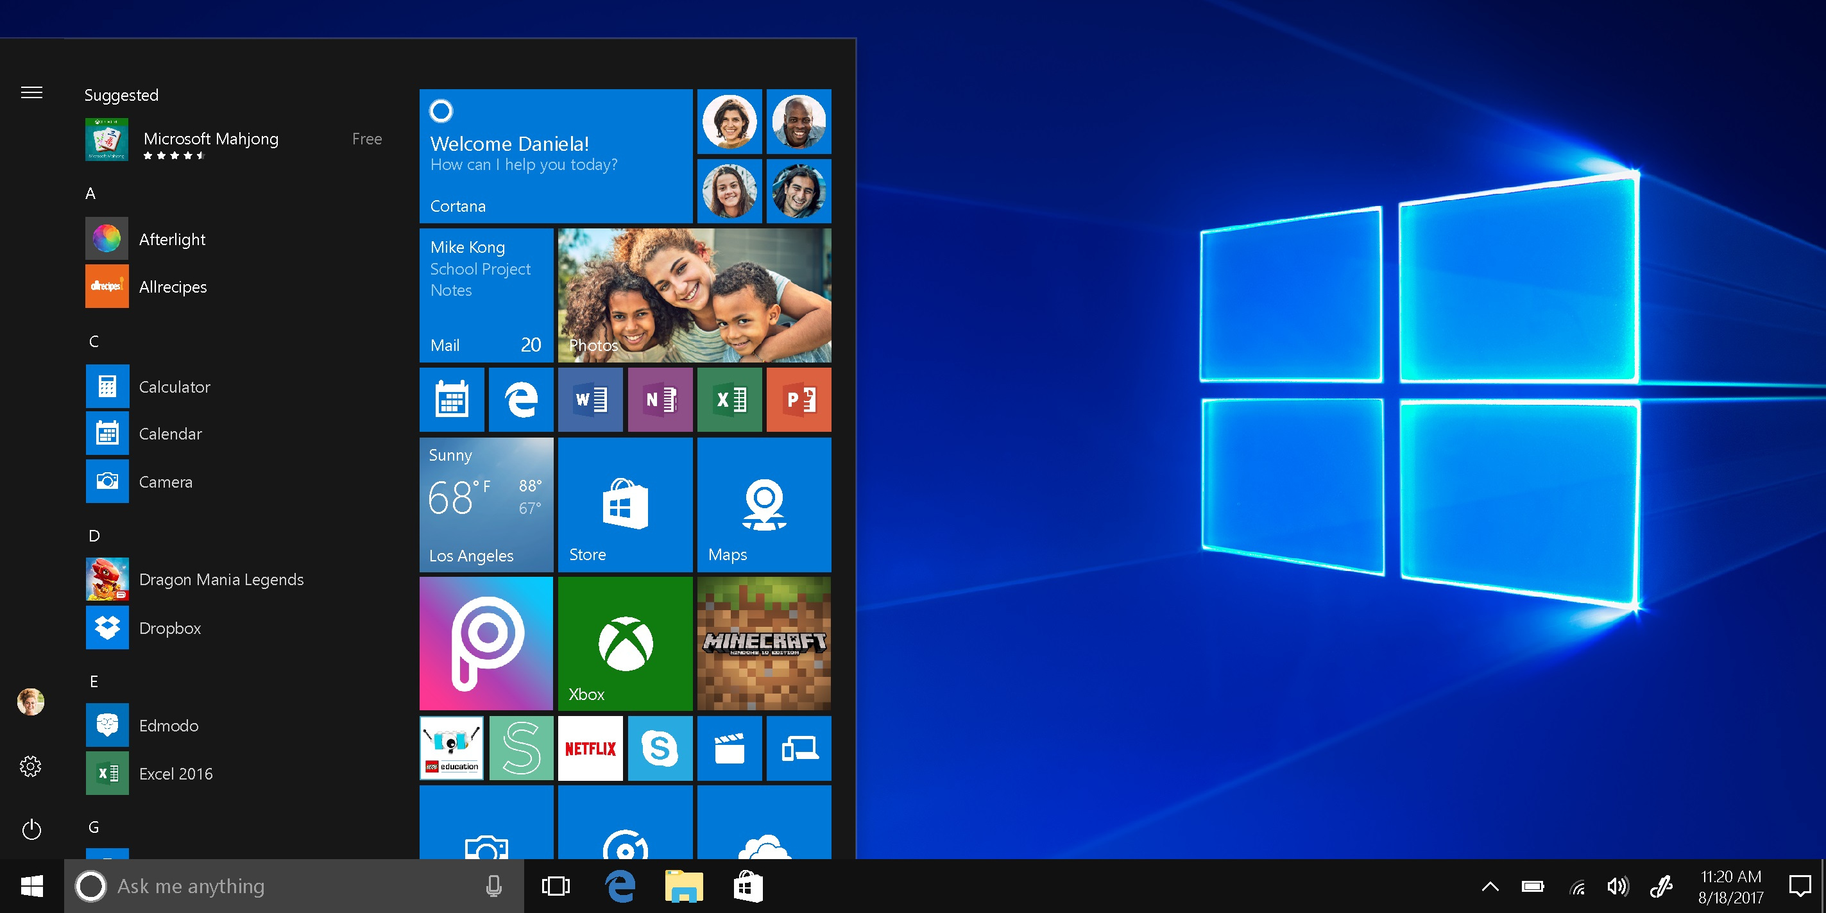Start Skype from its tile
This screenshot has width=1826, height=913.
pyautogui.click(x=660, y=748)
